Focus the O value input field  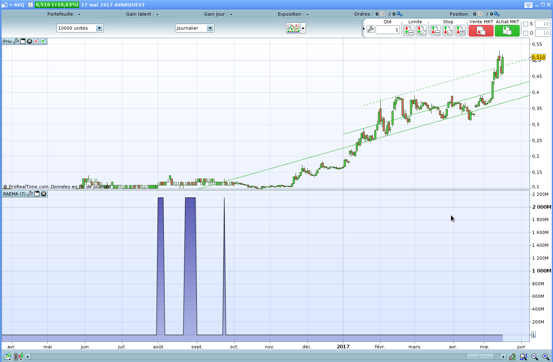543,33
